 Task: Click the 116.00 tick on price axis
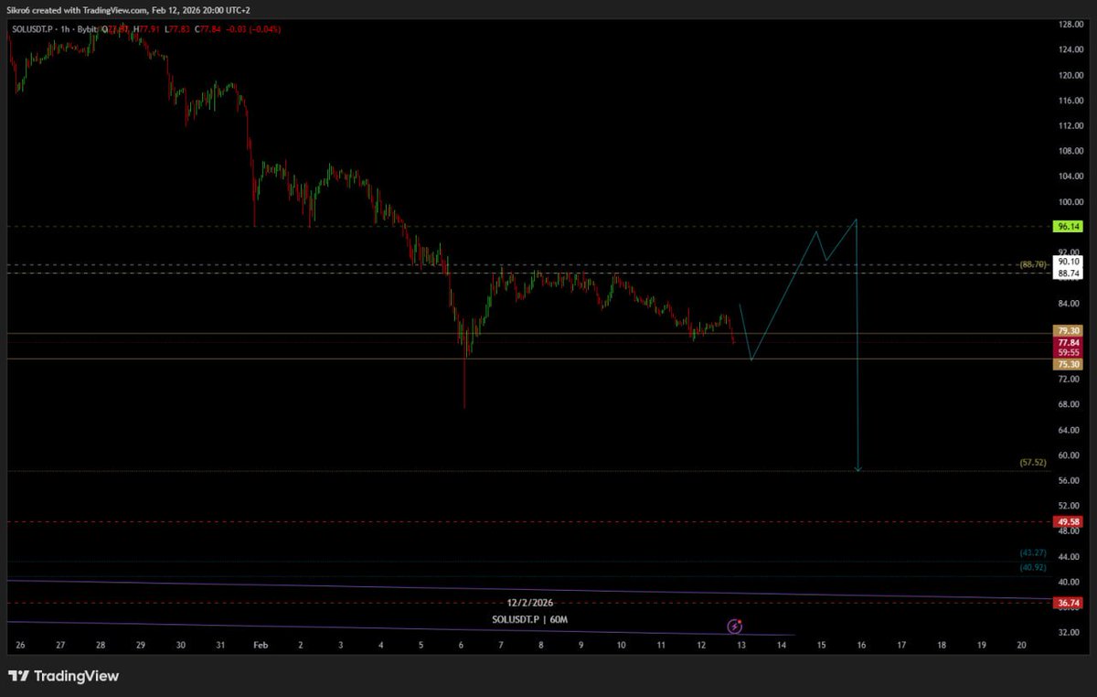pos(1071,100)
